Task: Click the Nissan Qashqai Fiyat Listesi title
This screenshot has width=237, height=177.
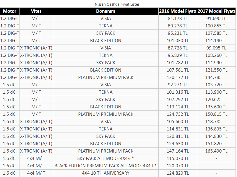Action: pos(118,4)
